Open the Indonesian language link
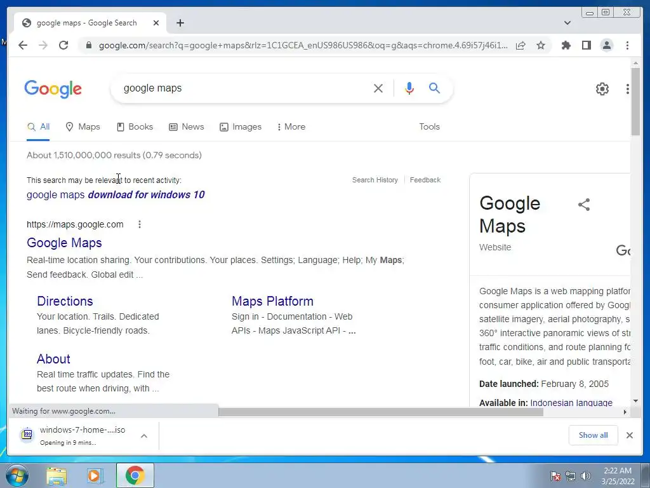The width and height of the screenshot is (650, 488). coord(571,402)
